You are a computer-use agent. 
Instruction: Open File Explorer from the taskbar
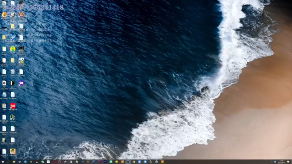tap(14, 162)
